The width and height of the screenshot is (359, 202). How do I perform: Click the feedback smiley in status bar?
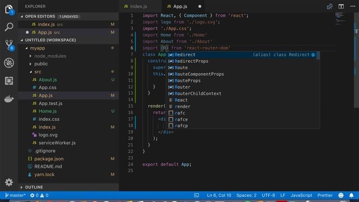(341, 195)
